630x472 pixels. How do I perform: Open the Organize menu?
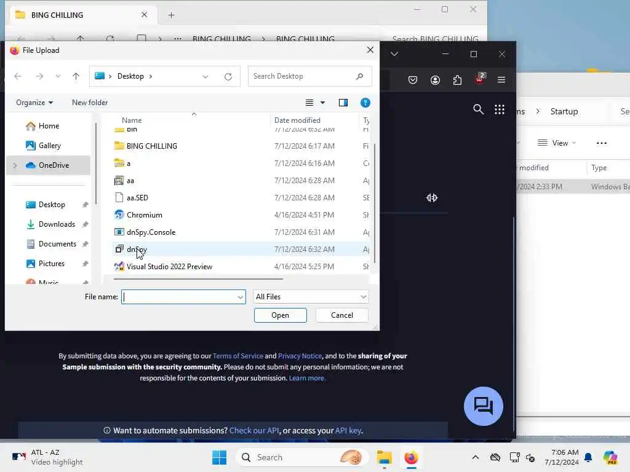tap(34, 103)
